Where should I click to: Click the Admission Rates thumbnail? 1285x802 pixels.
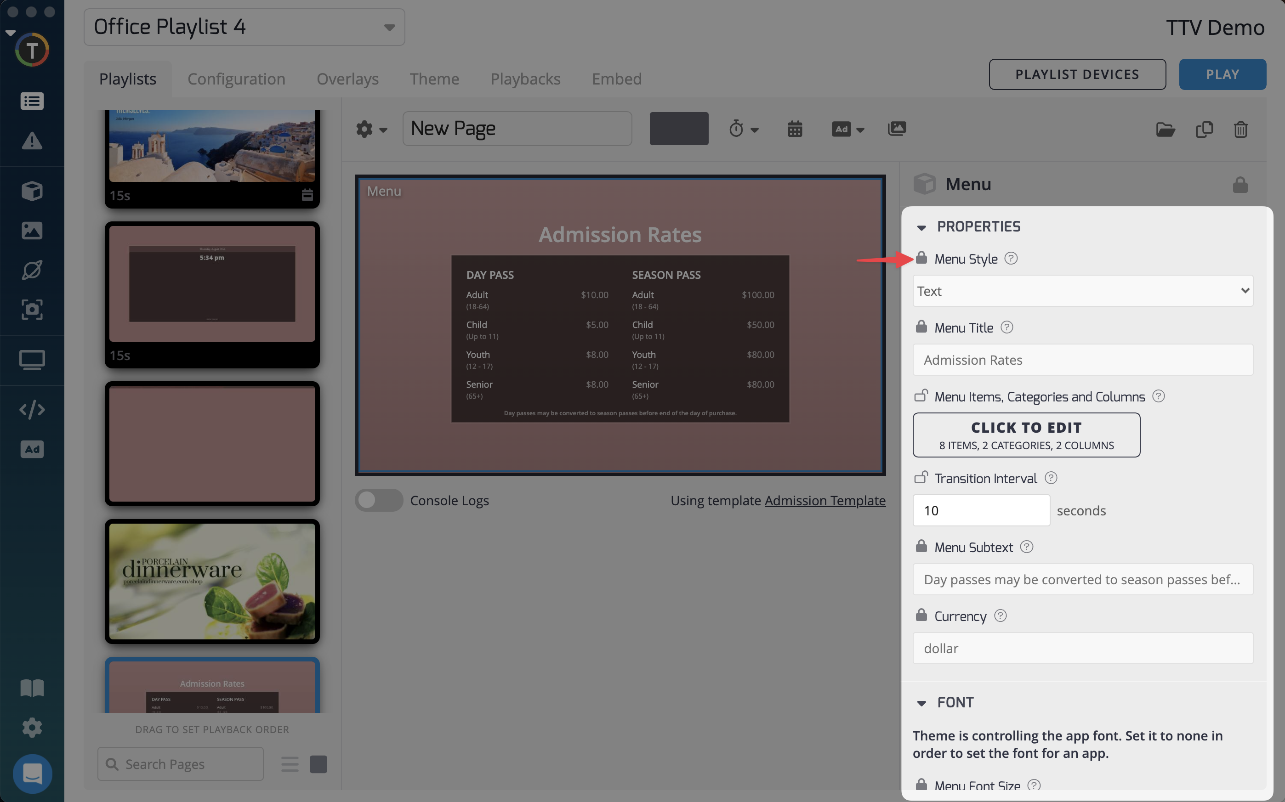211,689
